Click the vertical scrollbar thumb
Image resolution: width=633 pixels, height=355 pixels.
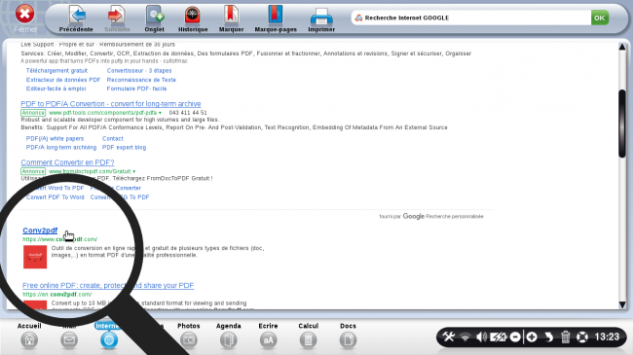pyautogui.click(x=622, y=124)
